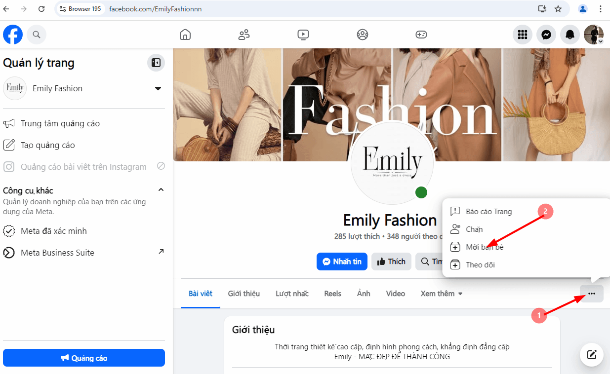This screenshot has height=374, width=610.
Task: Switch to the Lượt nhắc tab
Action: pos(292,294)
